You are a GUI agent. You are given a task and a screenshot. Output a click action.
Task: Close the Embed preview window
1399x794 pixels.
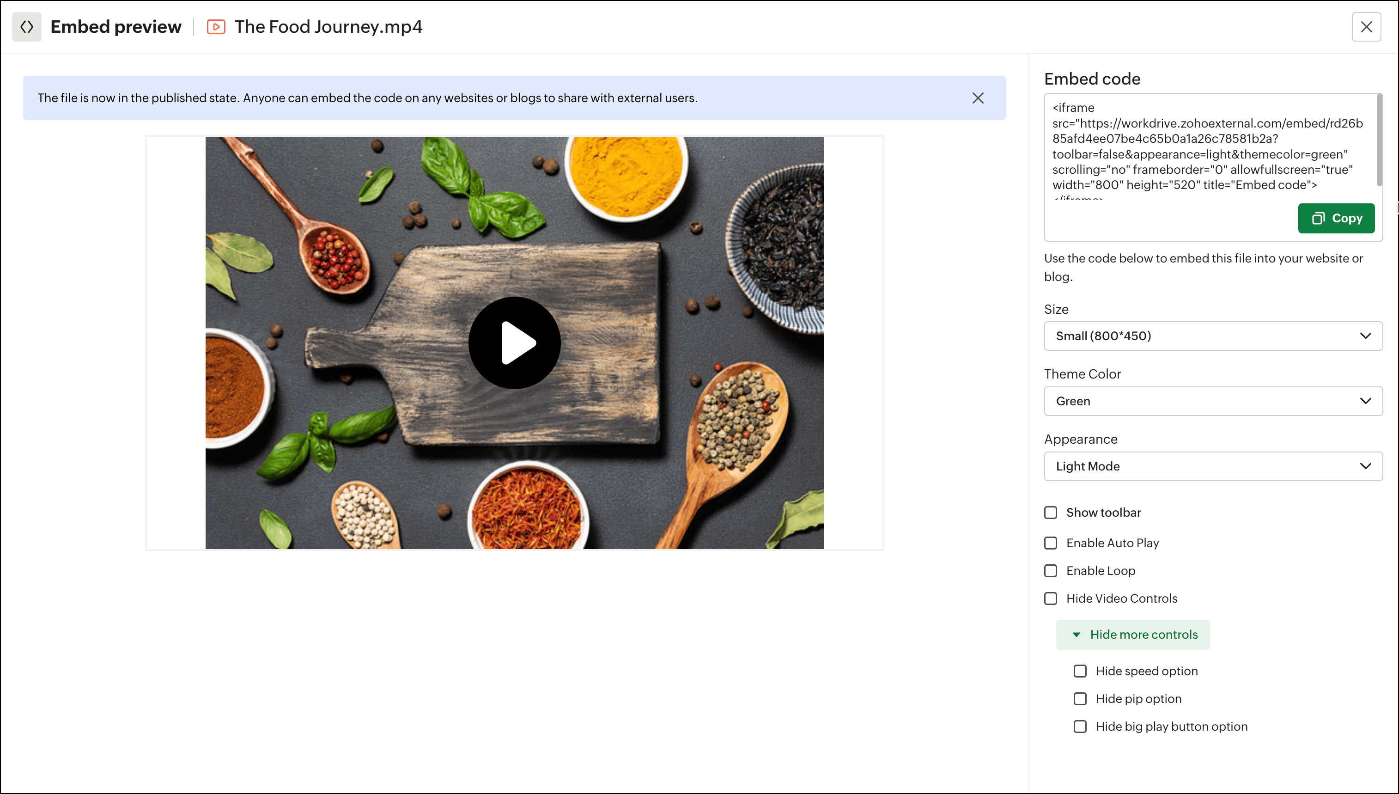pyautogui.click(x=1366, y=27)
